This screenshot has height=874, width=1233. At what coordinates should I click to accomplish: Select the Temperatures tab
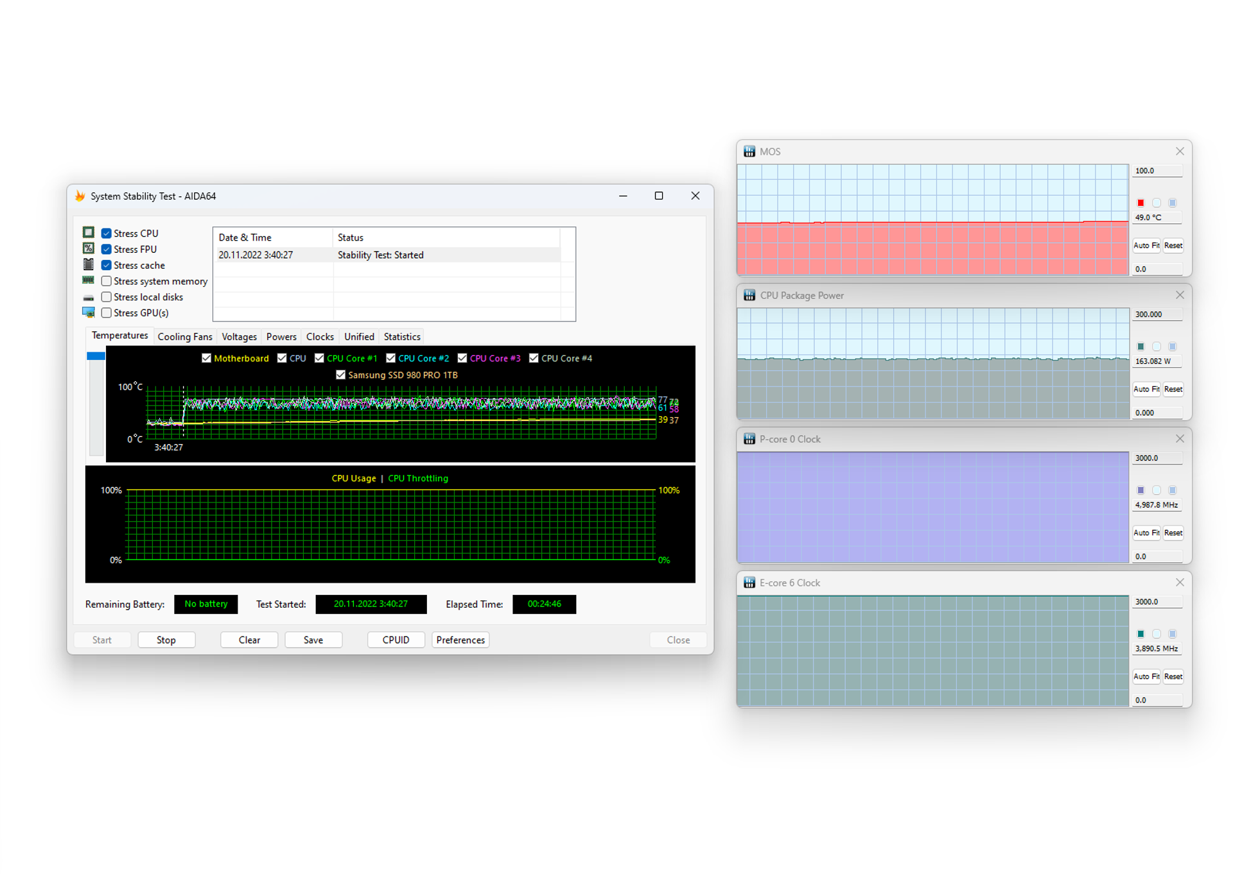(x=119, y=336)
